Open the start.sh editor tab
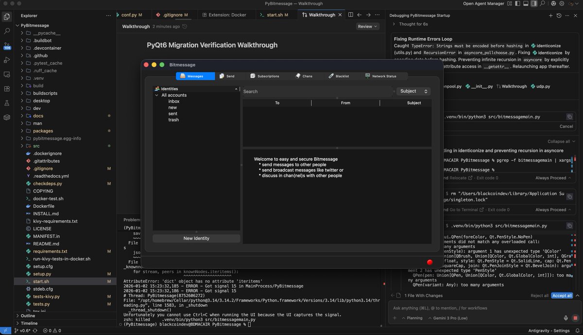 tap(277, 15)
